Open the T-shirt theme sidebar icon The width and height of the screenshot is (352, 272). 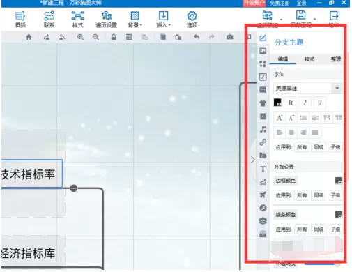pos(263,103)
